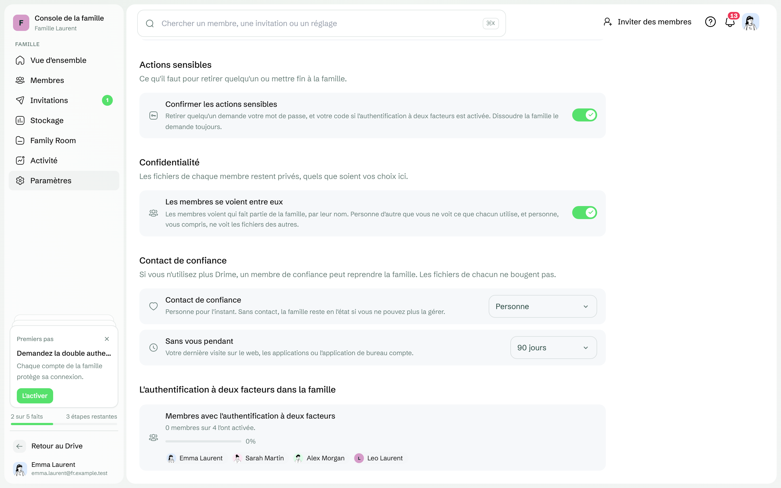Open notifications bell with 13 badge
Viewport: 781px width, 488px height.
point(731,22)
